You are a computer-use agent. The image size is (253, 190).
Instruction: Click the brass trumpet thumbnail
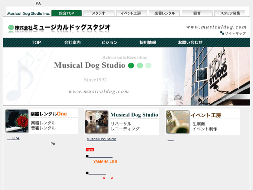click(x=177, y=122)
